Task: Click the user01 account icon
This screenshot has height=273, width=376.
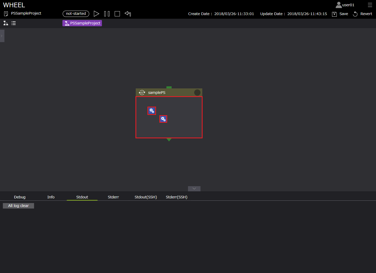Action: (339, 5)
